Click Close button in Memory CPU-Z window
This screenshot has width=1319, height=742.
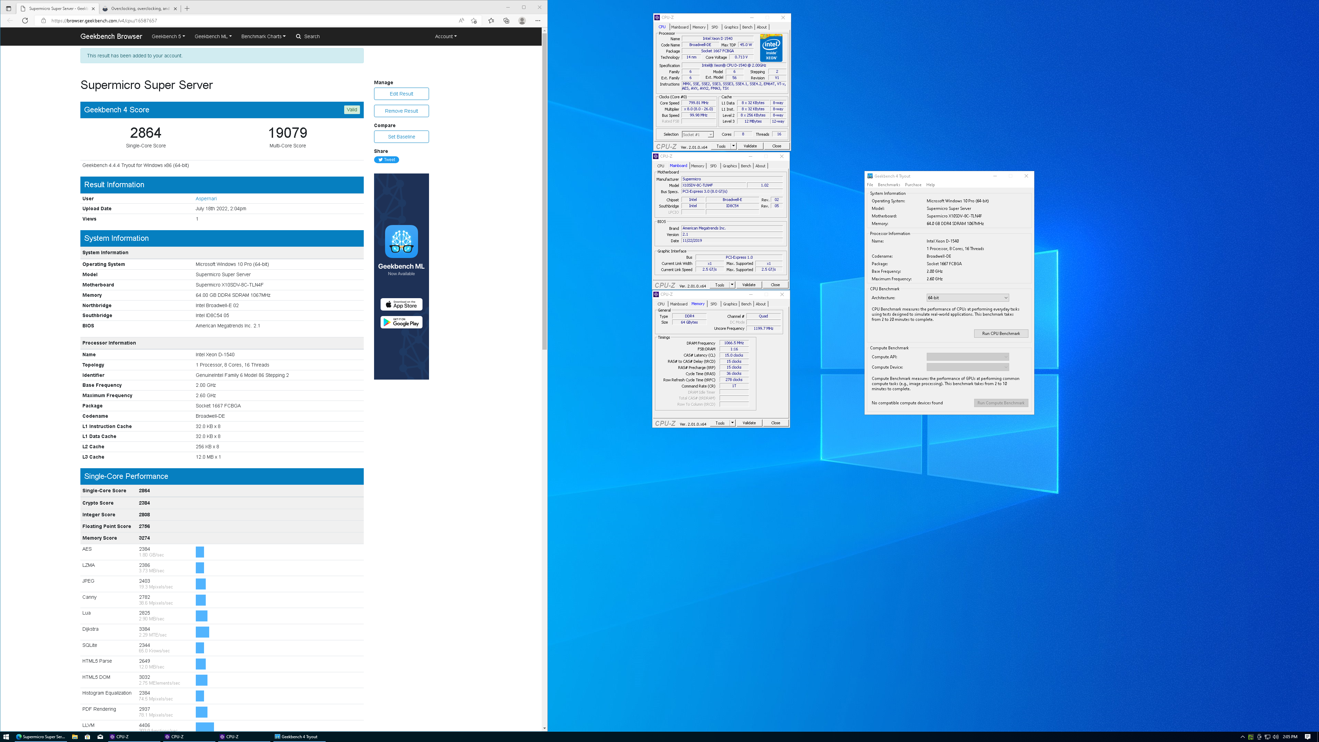[776, 423]
